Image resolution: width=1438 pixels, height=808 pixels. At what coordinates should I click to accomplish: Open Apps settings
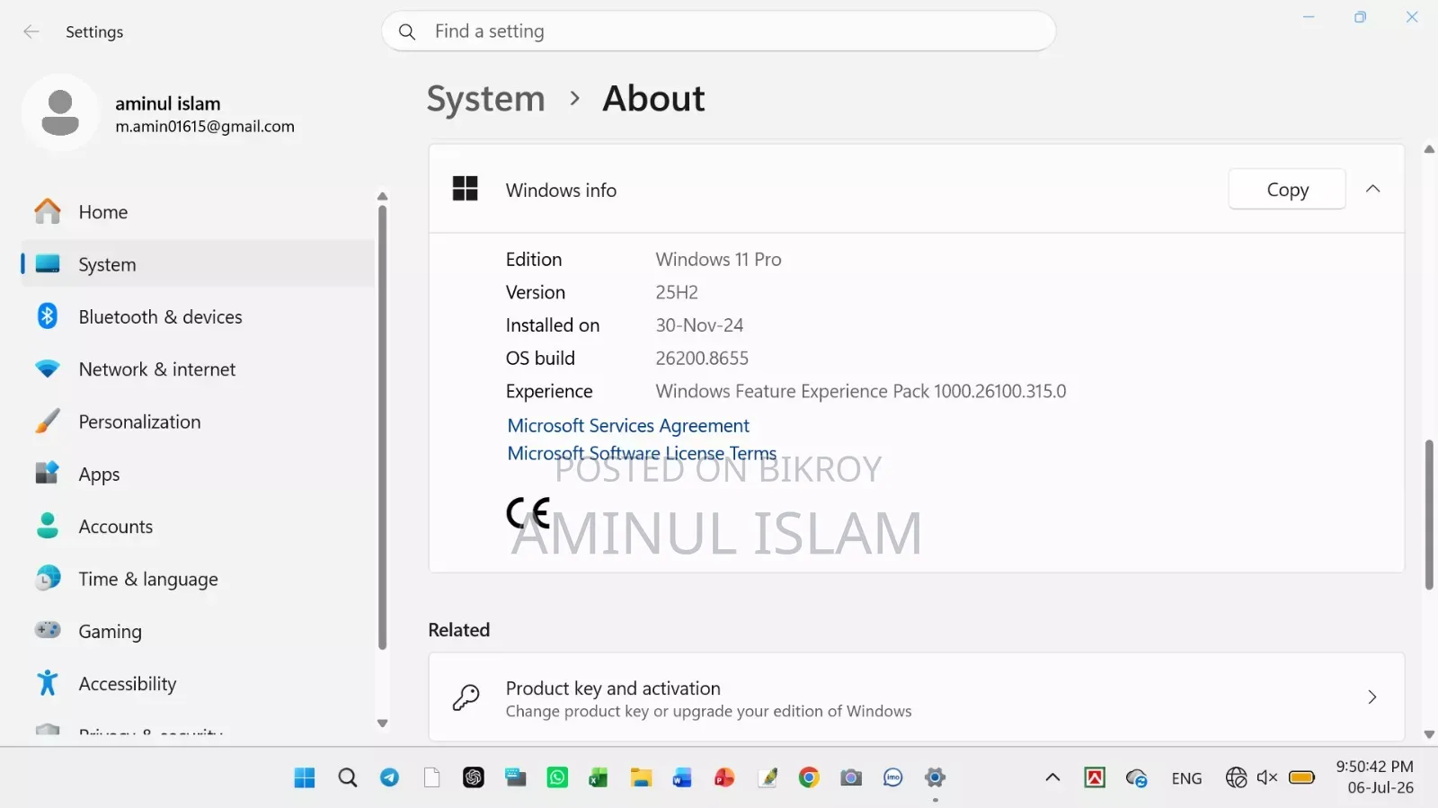(x=198, y=474)
